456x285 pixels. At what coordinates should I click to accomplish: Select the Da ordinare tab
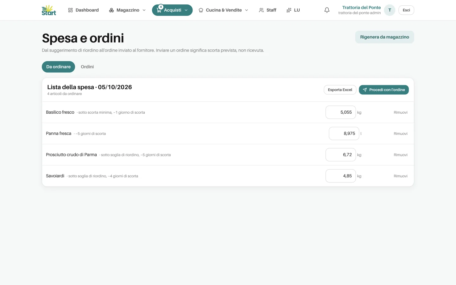pyautogui.click(x=58, y=67)
